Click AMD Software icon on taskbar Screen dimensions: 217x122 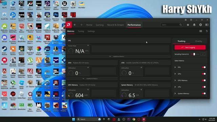144,119
